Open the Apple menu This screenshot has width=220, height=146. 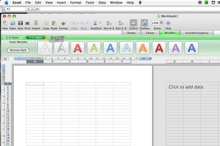(6, 2)
